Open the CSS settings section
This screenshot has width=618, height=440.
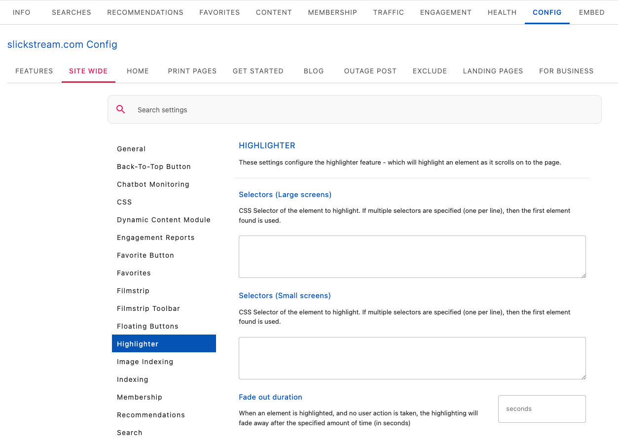124,202
